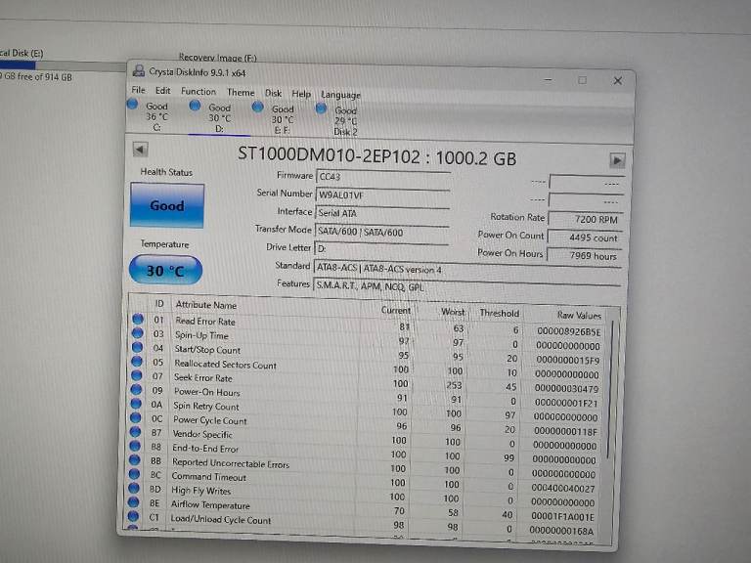
Task: Open the Edit menu
Action: (x=162, y=91)
